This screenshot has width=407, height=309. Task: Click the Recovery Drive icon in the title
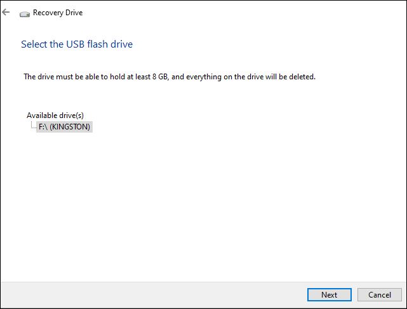pyautogui.click(x=25, y=13)
